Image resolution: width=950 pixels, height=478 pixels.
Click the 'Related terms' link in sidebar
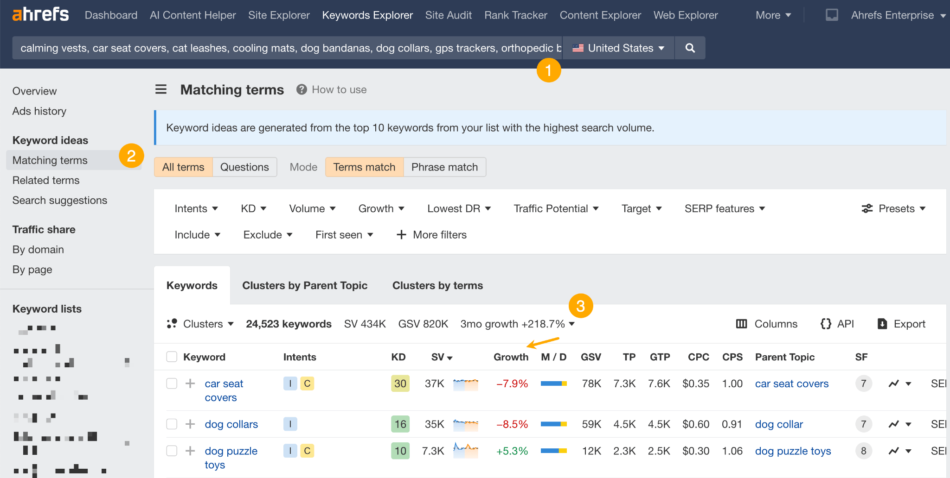coord(45,180)
